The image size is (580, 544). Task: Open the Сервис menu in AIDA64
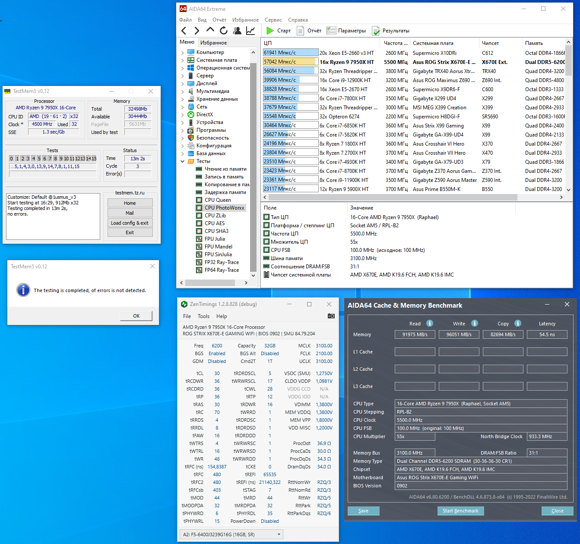273,20
